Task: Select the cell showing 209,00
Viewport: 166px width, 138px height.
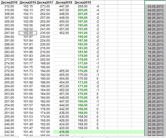Action: 83,6
